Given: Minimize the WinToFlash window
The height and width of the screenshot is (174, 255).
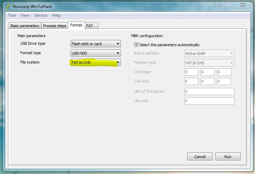Looking at the screenshot, I should pos(220,5).
